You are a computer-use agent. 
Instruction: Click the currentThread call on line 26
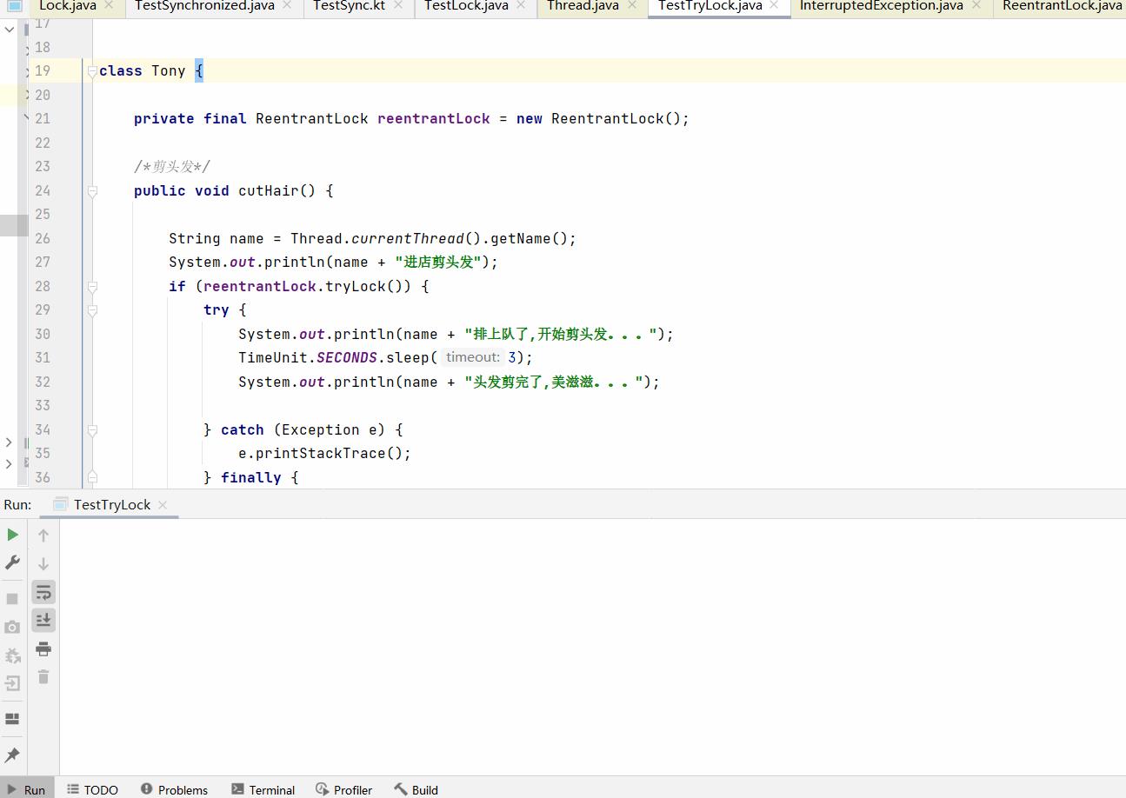point(408,239)
